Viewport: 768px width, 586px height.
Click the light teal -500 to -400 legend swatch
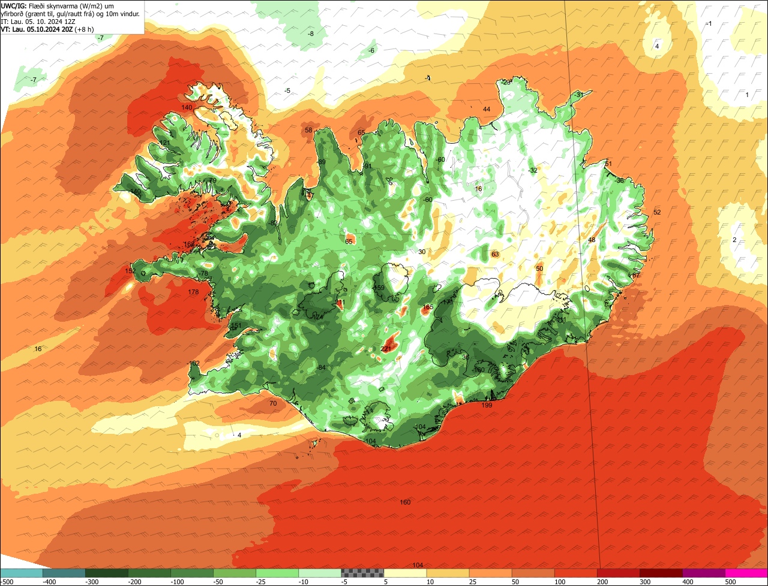(21, 573)
